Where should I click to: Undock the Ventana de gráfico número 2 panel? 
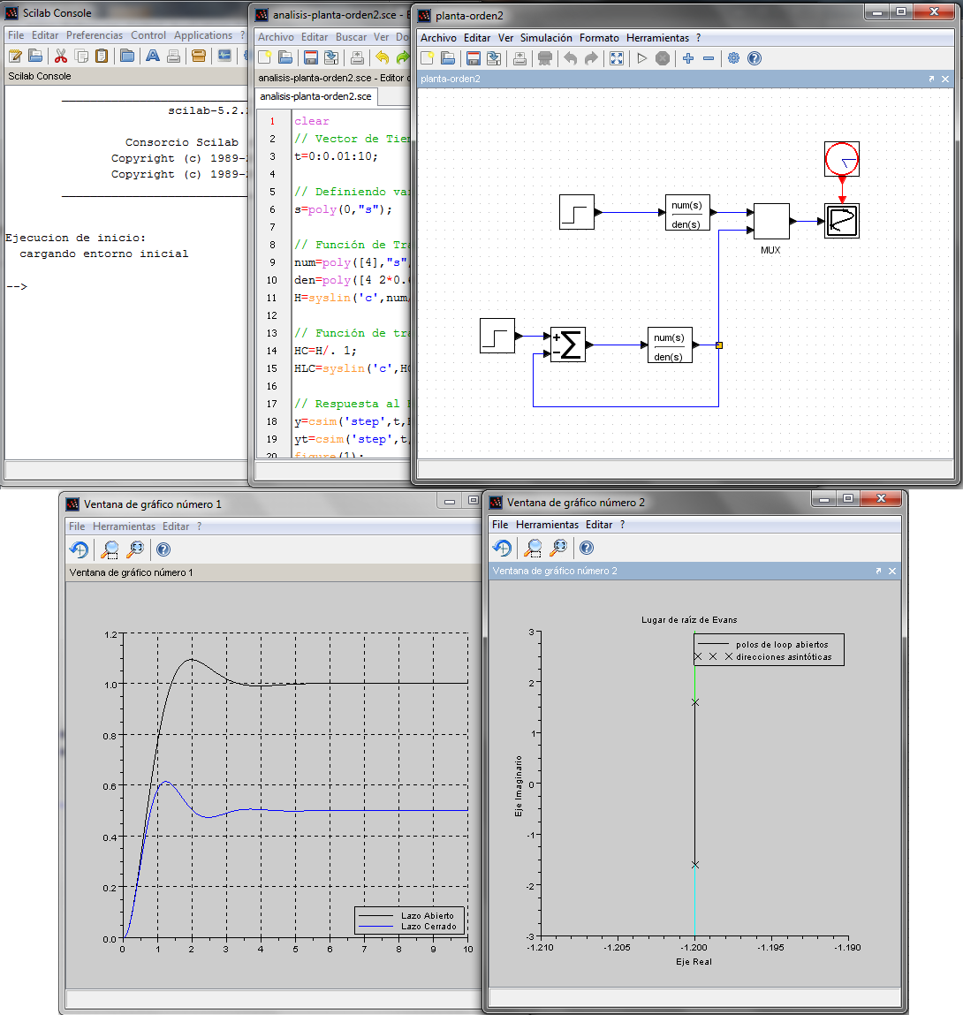point(878,571)
